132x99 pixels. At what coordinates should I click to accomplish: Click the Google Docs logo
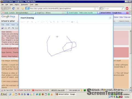pos(8,16)
